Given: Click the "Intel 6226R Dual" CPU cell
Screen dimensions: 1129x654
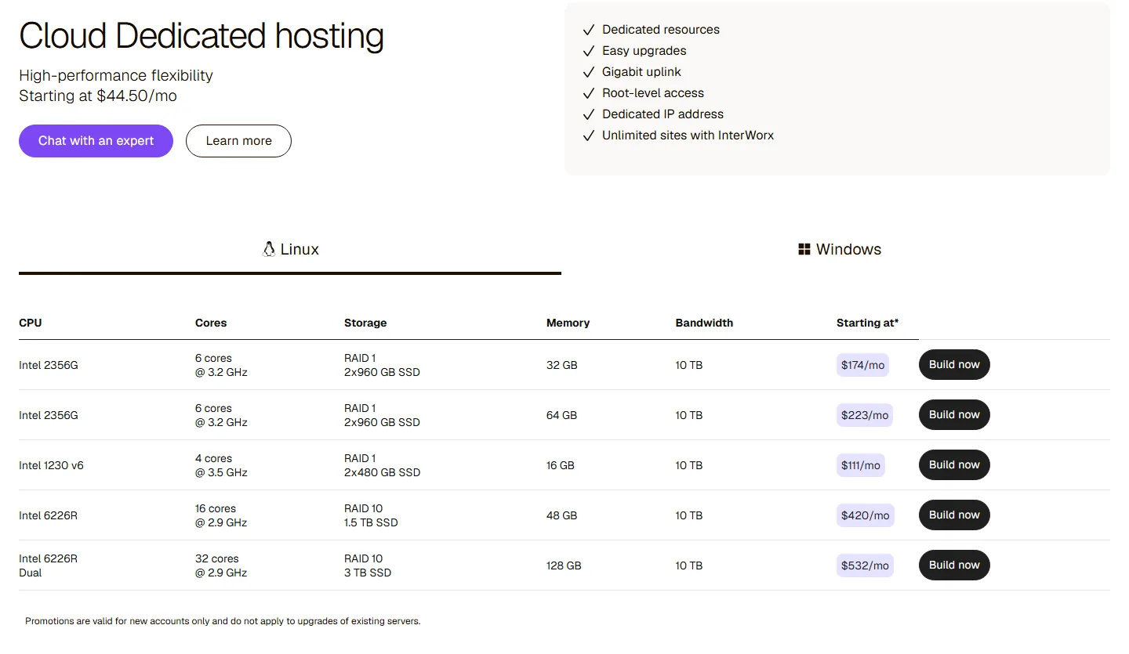Looking at the screenshot, I should tap(48, 565).
